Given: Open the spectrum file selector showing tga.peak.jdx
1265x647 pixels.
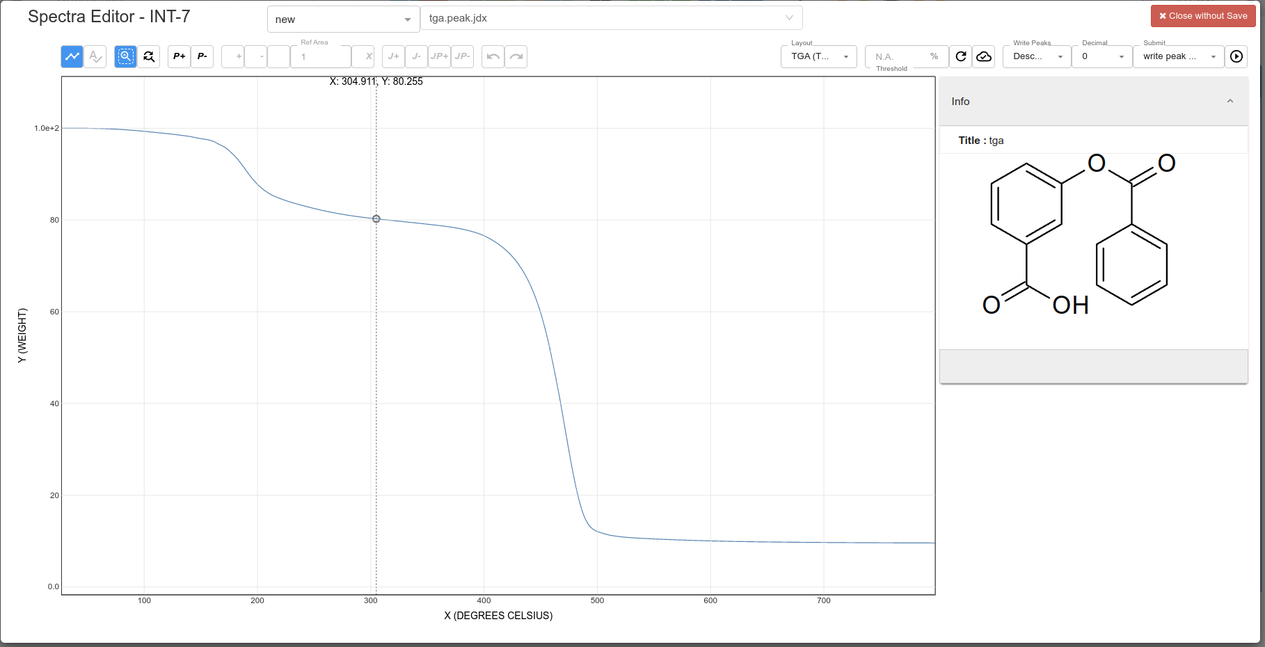Looking at the screenshot, I should click(611, 18).
